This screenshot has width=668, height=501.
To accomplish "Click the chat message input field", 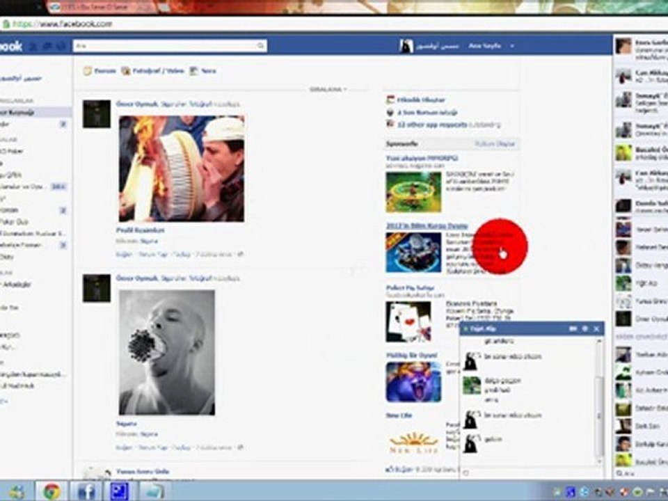I will [x=532, y=472].
